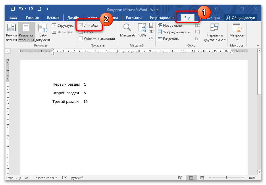Select Print Layout (Разметка страницы) view
This screenshot has width=266, height=185.
[x=26, y=33]
